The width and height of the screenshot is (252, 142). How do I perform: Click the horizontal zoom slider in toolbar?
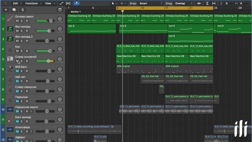click(241, 4)
